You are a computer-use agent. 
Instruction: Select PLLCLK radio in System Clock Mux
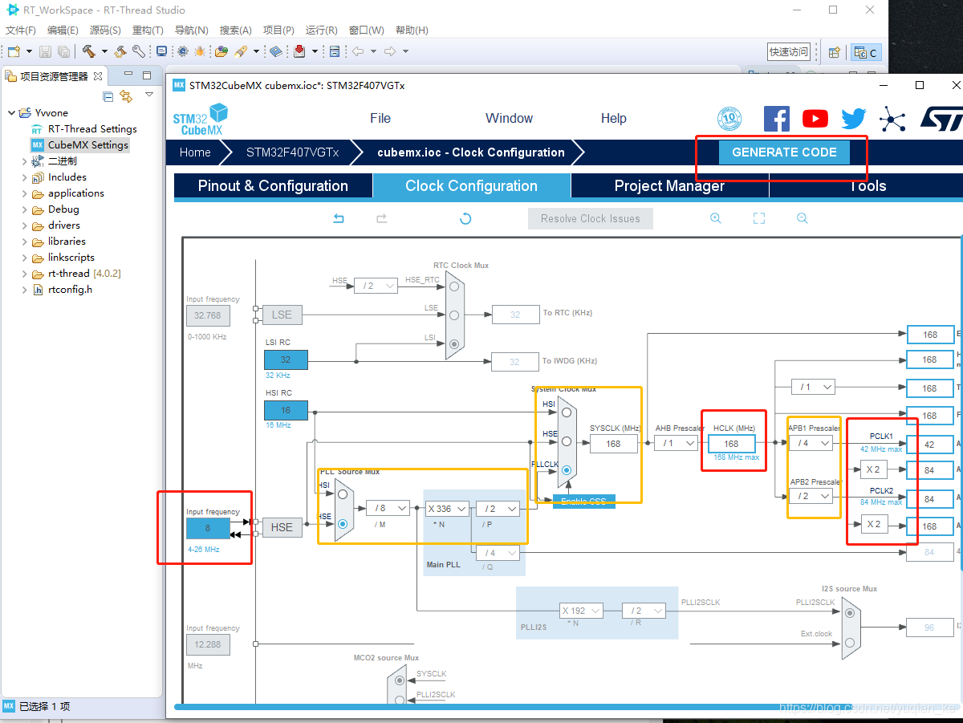click(567, 469)
